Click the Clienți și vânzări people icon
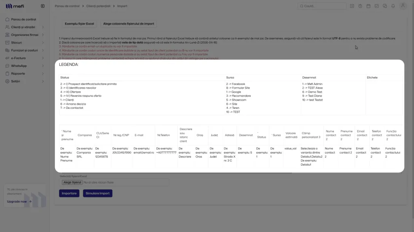This screenshot has width=414, height=232. click(7, 27)
